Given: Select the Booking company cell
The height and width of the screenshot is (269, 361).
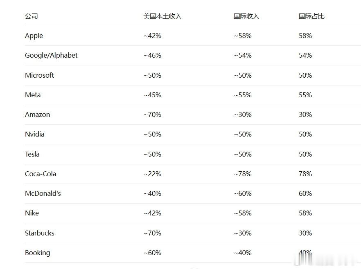Looking at the screenshot, I should pyautogui.click(x=37, y=253).
